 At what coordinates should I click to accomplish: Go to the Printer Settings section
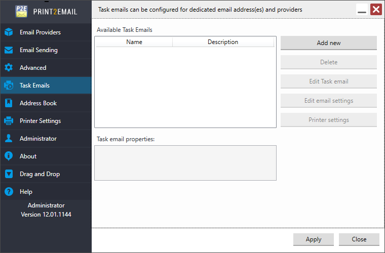[46, 120]
